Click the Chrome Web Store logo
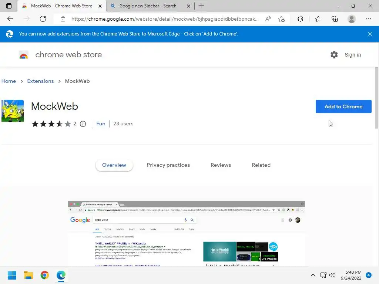This screenshot has height=284, width=379. pos(24,55)
